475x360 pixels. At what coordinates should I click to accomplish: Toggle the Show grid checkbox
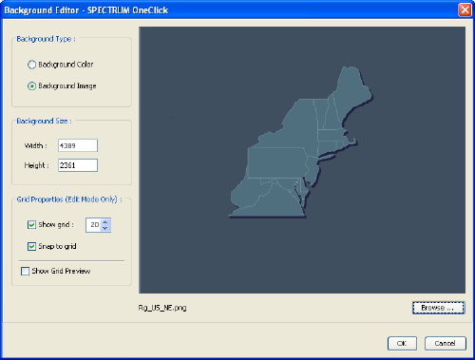[x=31, y=225]
